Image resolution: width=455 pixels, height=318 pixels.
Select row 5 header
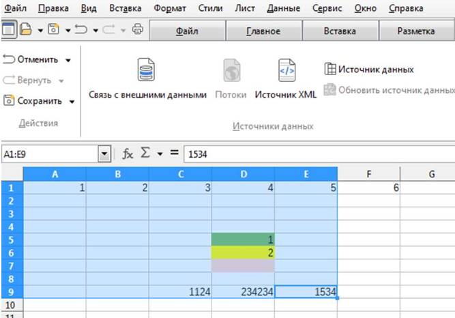(x=12, y=240)
